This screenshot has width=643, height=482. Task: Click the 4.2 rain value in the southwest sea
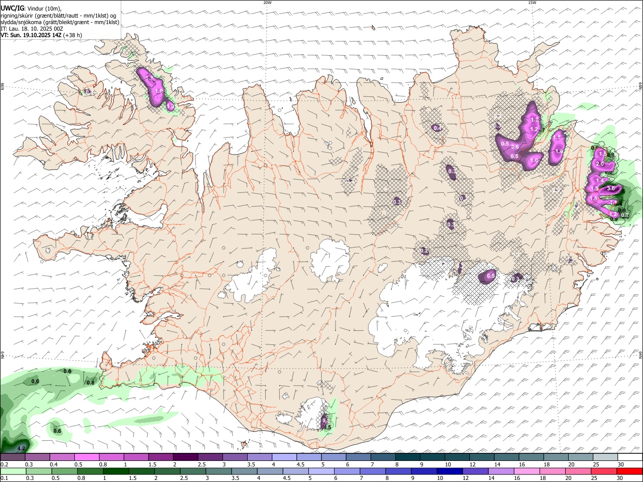pyautogui.click(x=21, y=448)
